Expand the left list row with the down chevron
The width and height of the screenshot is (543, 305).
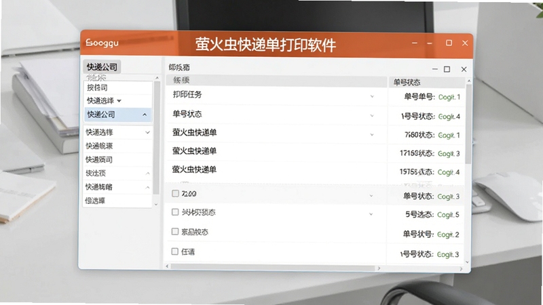147,132
